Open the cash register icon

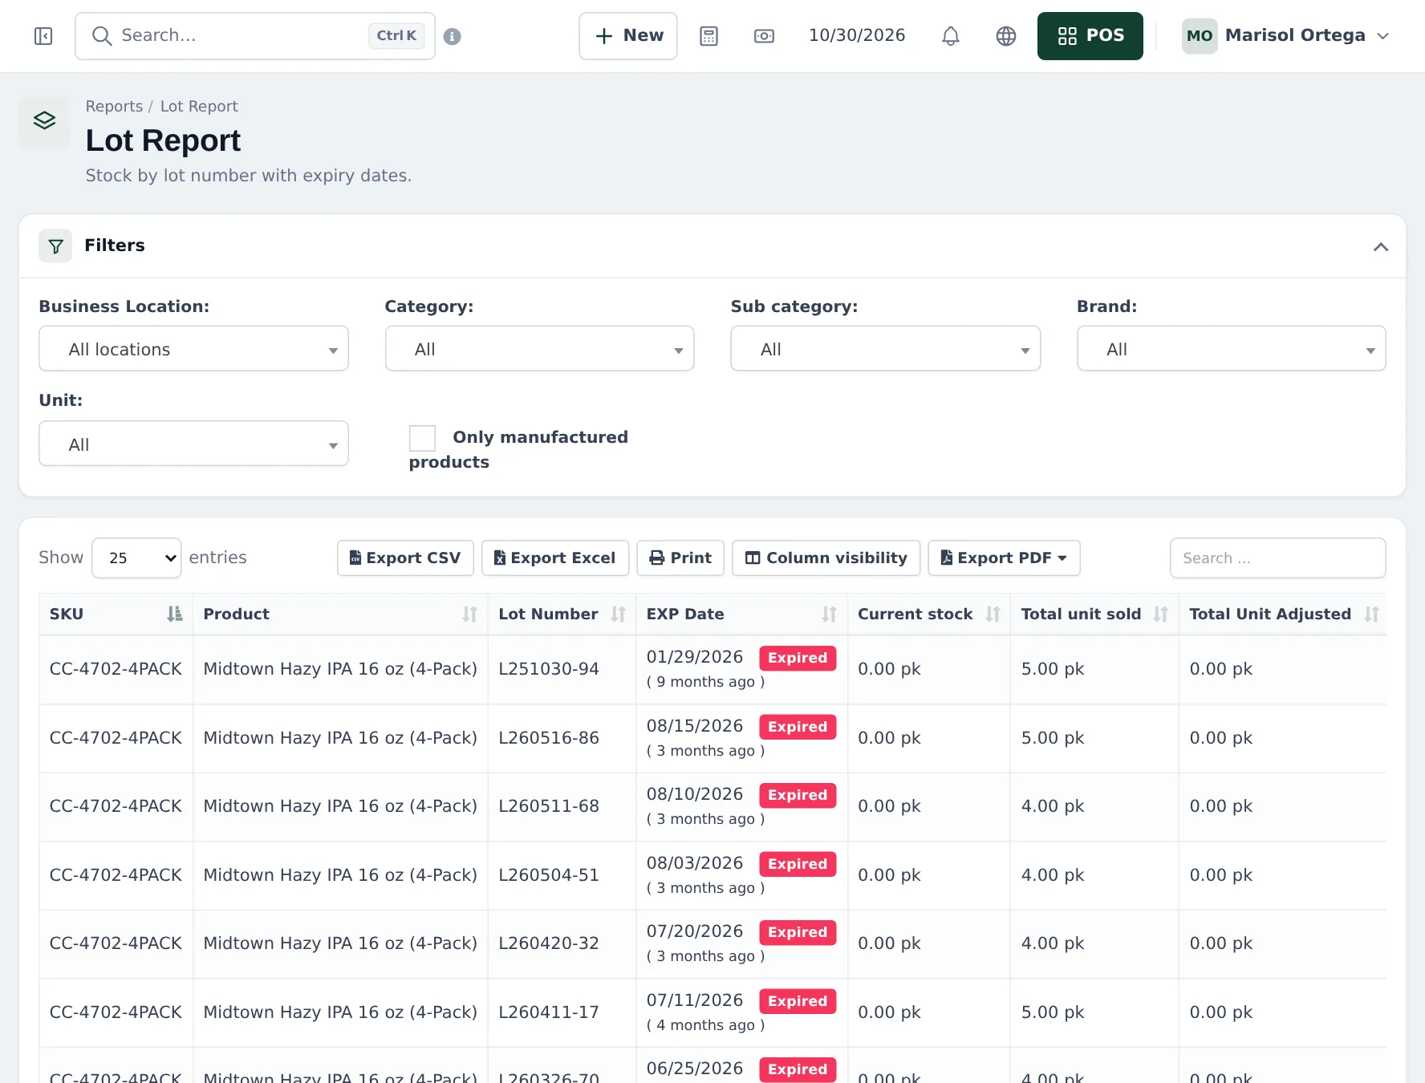click(764, 36)
